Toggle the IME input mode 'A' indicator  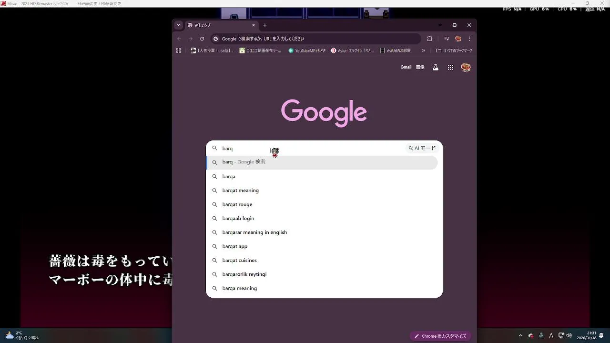[551, 335]
